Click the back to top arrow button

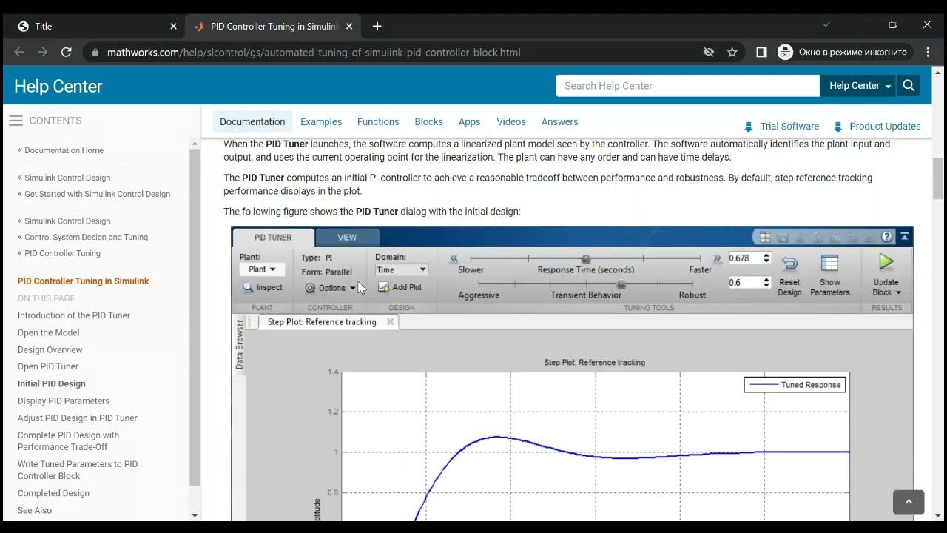tap(909, 502)
